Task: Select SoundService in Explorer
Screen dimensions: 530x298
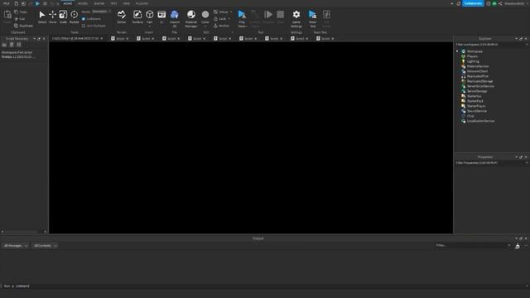Action: pyautogui.click(x=477, y=111)
